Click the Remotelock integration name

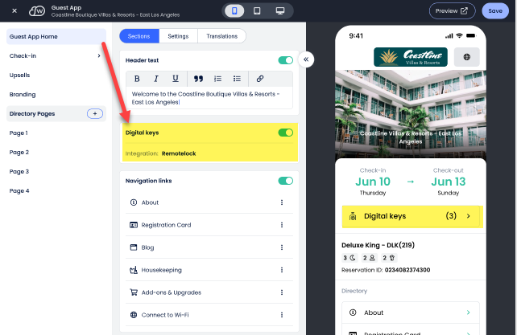click(179, 153)
